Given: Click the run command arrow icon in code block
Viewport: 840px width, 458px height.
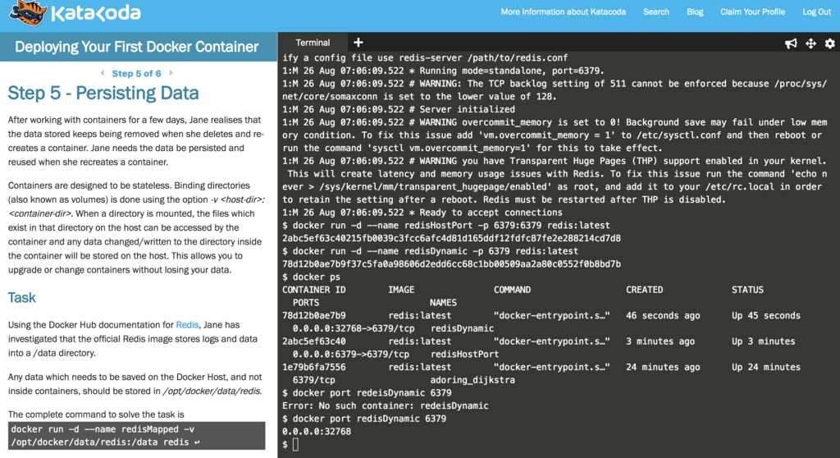Looking at the screenshot, I should pos(197,442).
